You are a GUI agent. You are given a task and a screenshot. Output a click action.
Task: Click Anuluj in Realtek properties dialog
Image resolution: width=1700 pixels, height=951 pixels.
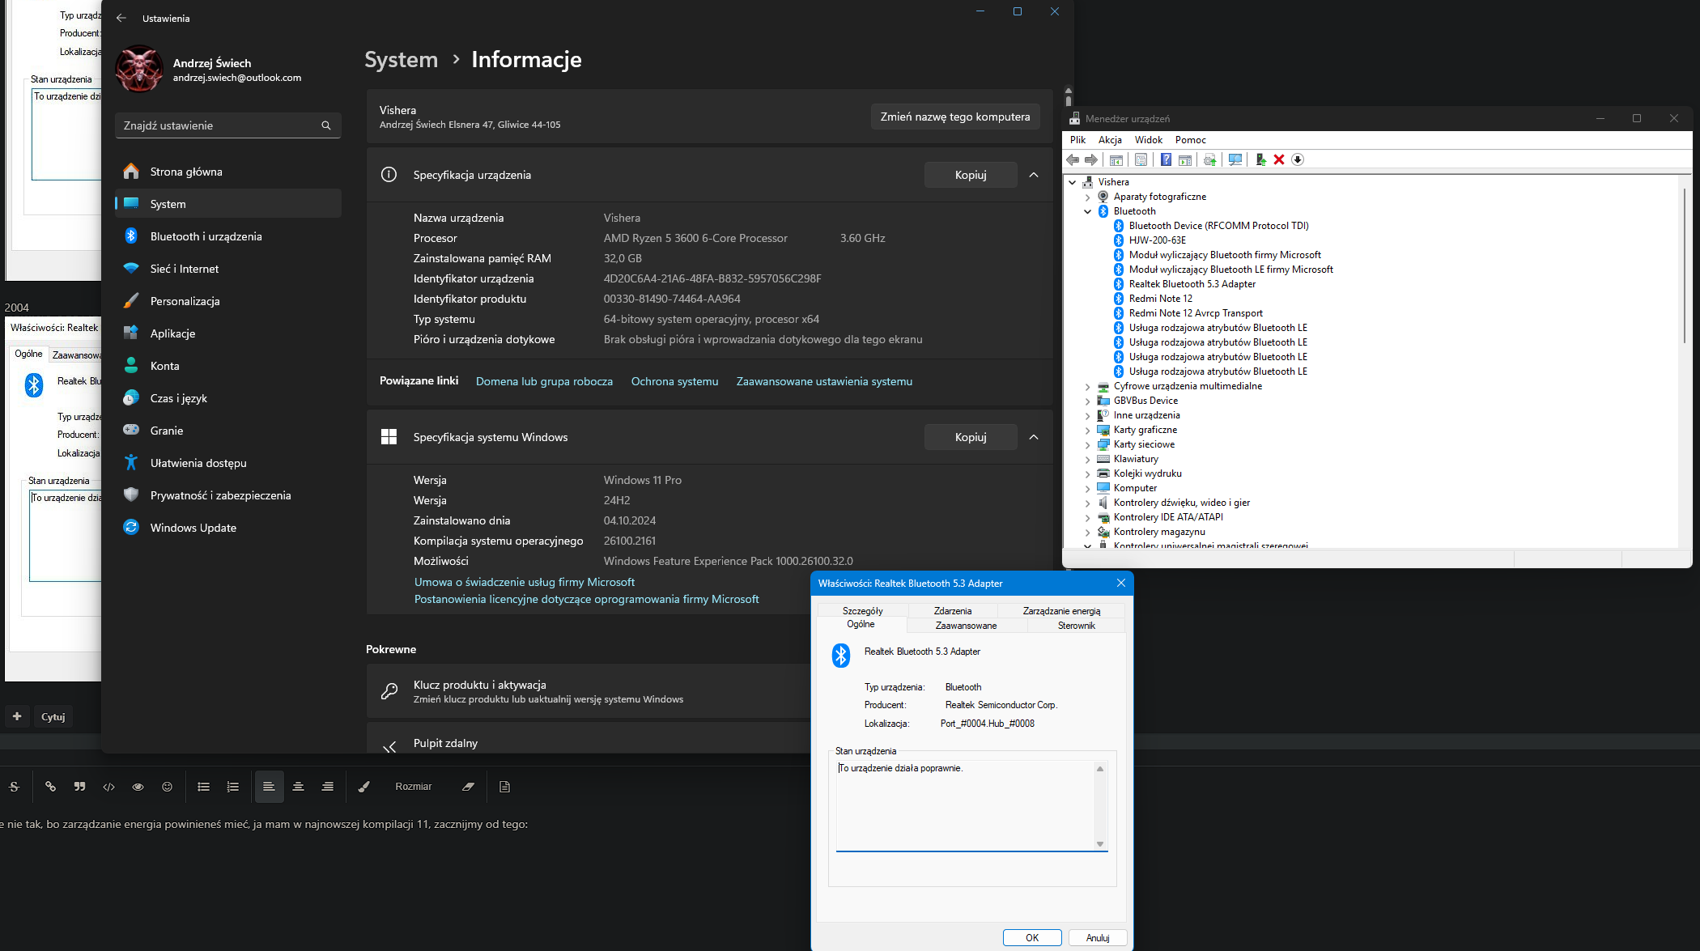pos(1098,937)
